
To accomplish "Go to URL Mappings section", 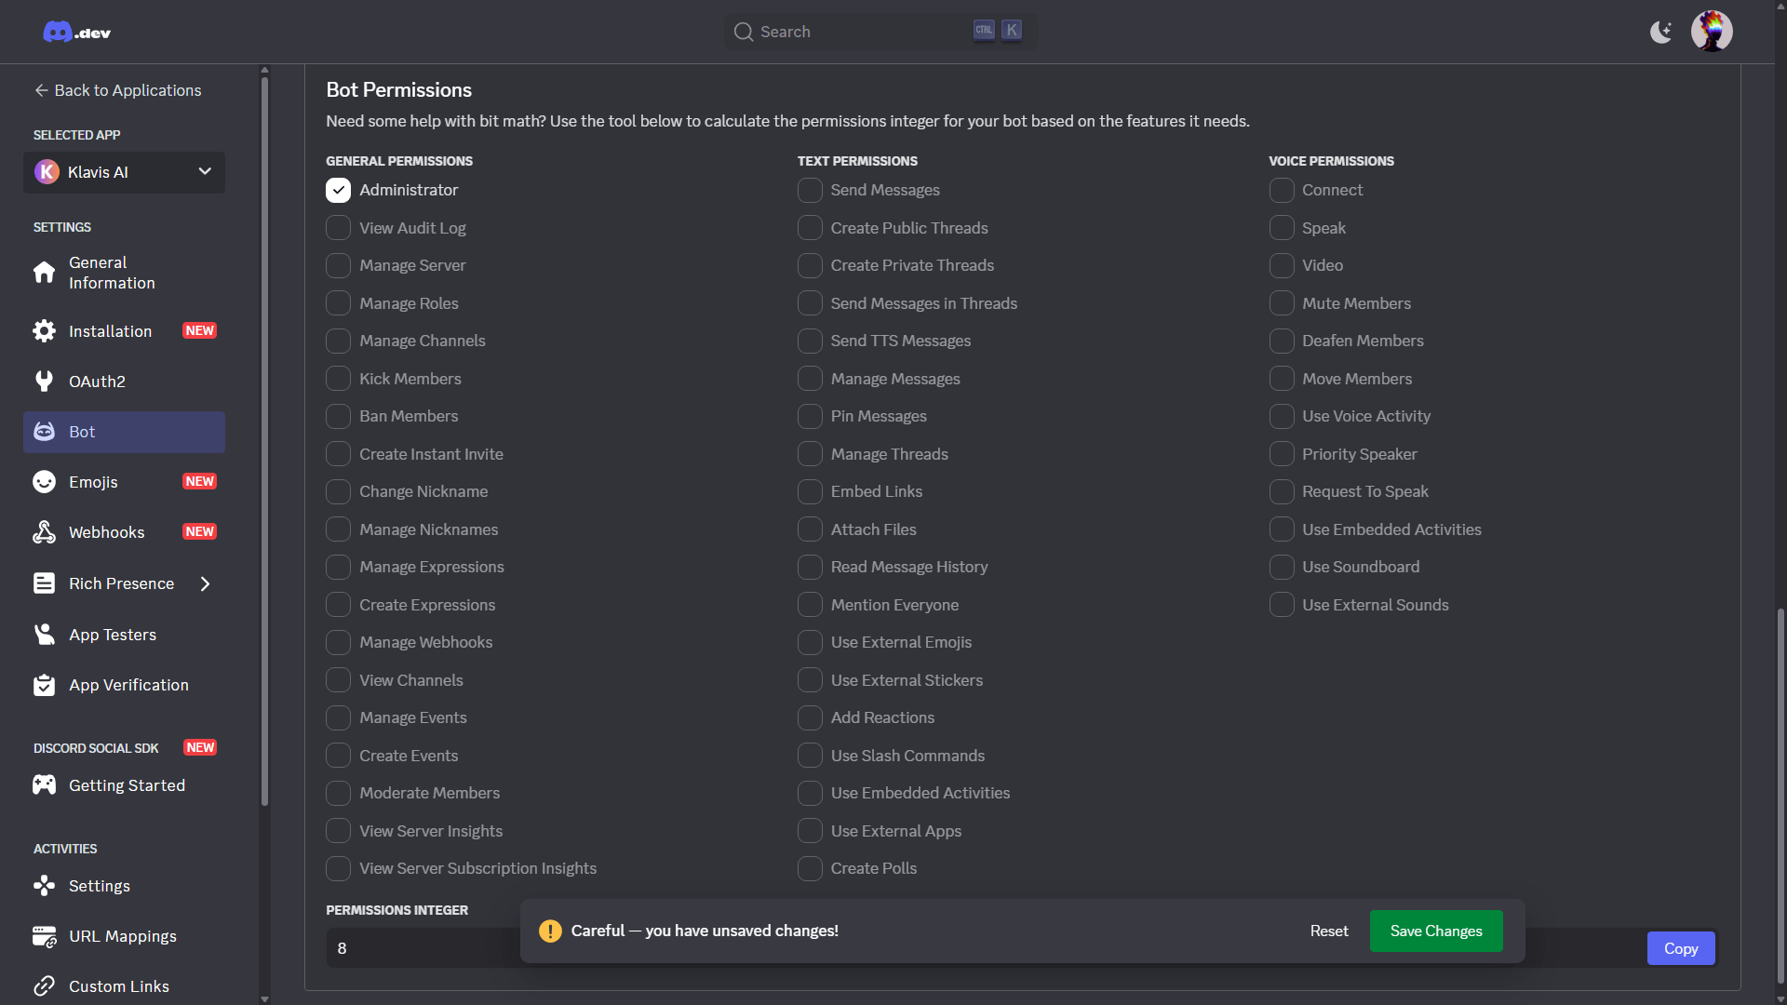I will [x=122, y=936].
